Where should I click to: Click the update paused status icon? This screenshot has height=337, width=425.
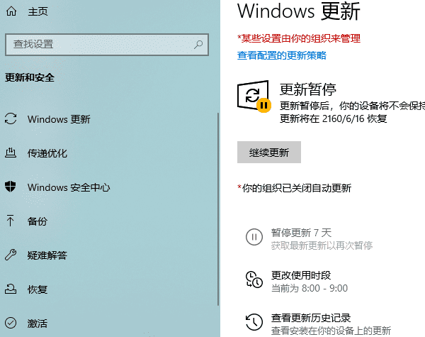pos(254,96)
